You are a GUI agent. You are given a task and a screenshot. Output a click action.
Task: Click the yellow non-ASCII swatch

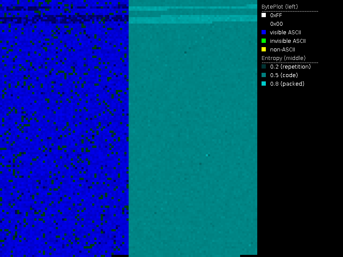[x=264, y=49]
